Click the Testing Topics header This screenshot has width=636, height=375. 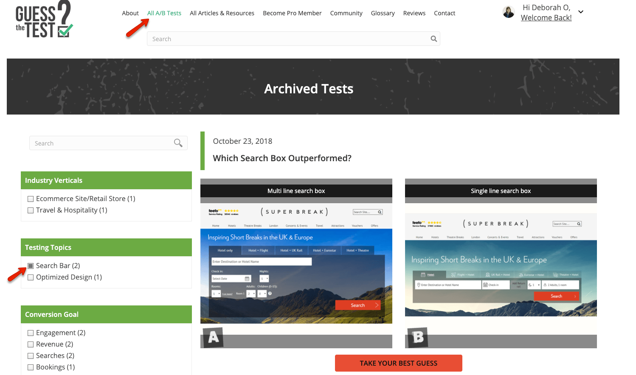click(106, 247)
